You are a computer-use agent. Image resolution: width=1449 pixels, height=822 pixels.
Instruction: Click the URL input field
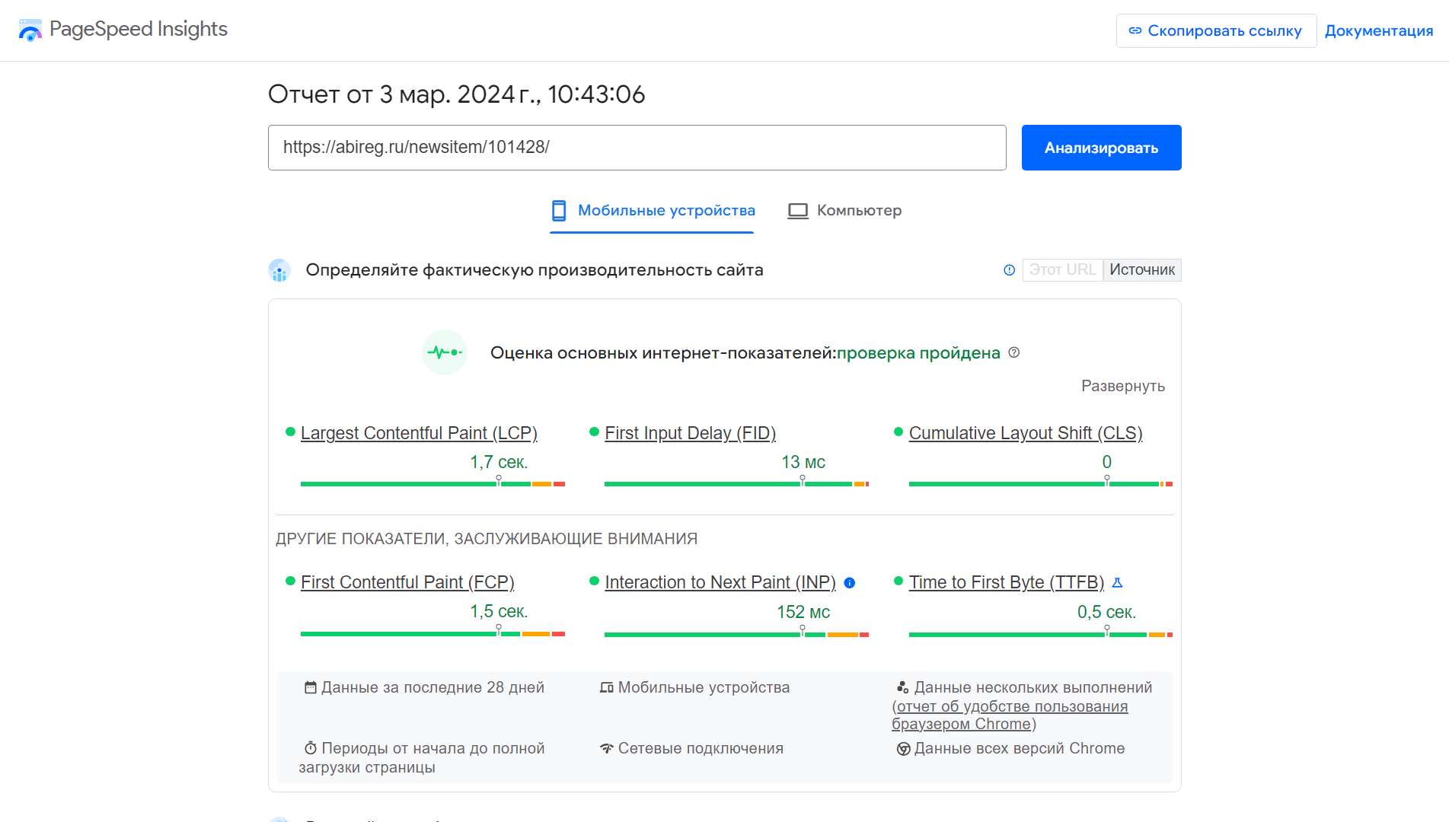tap(637, 148)
